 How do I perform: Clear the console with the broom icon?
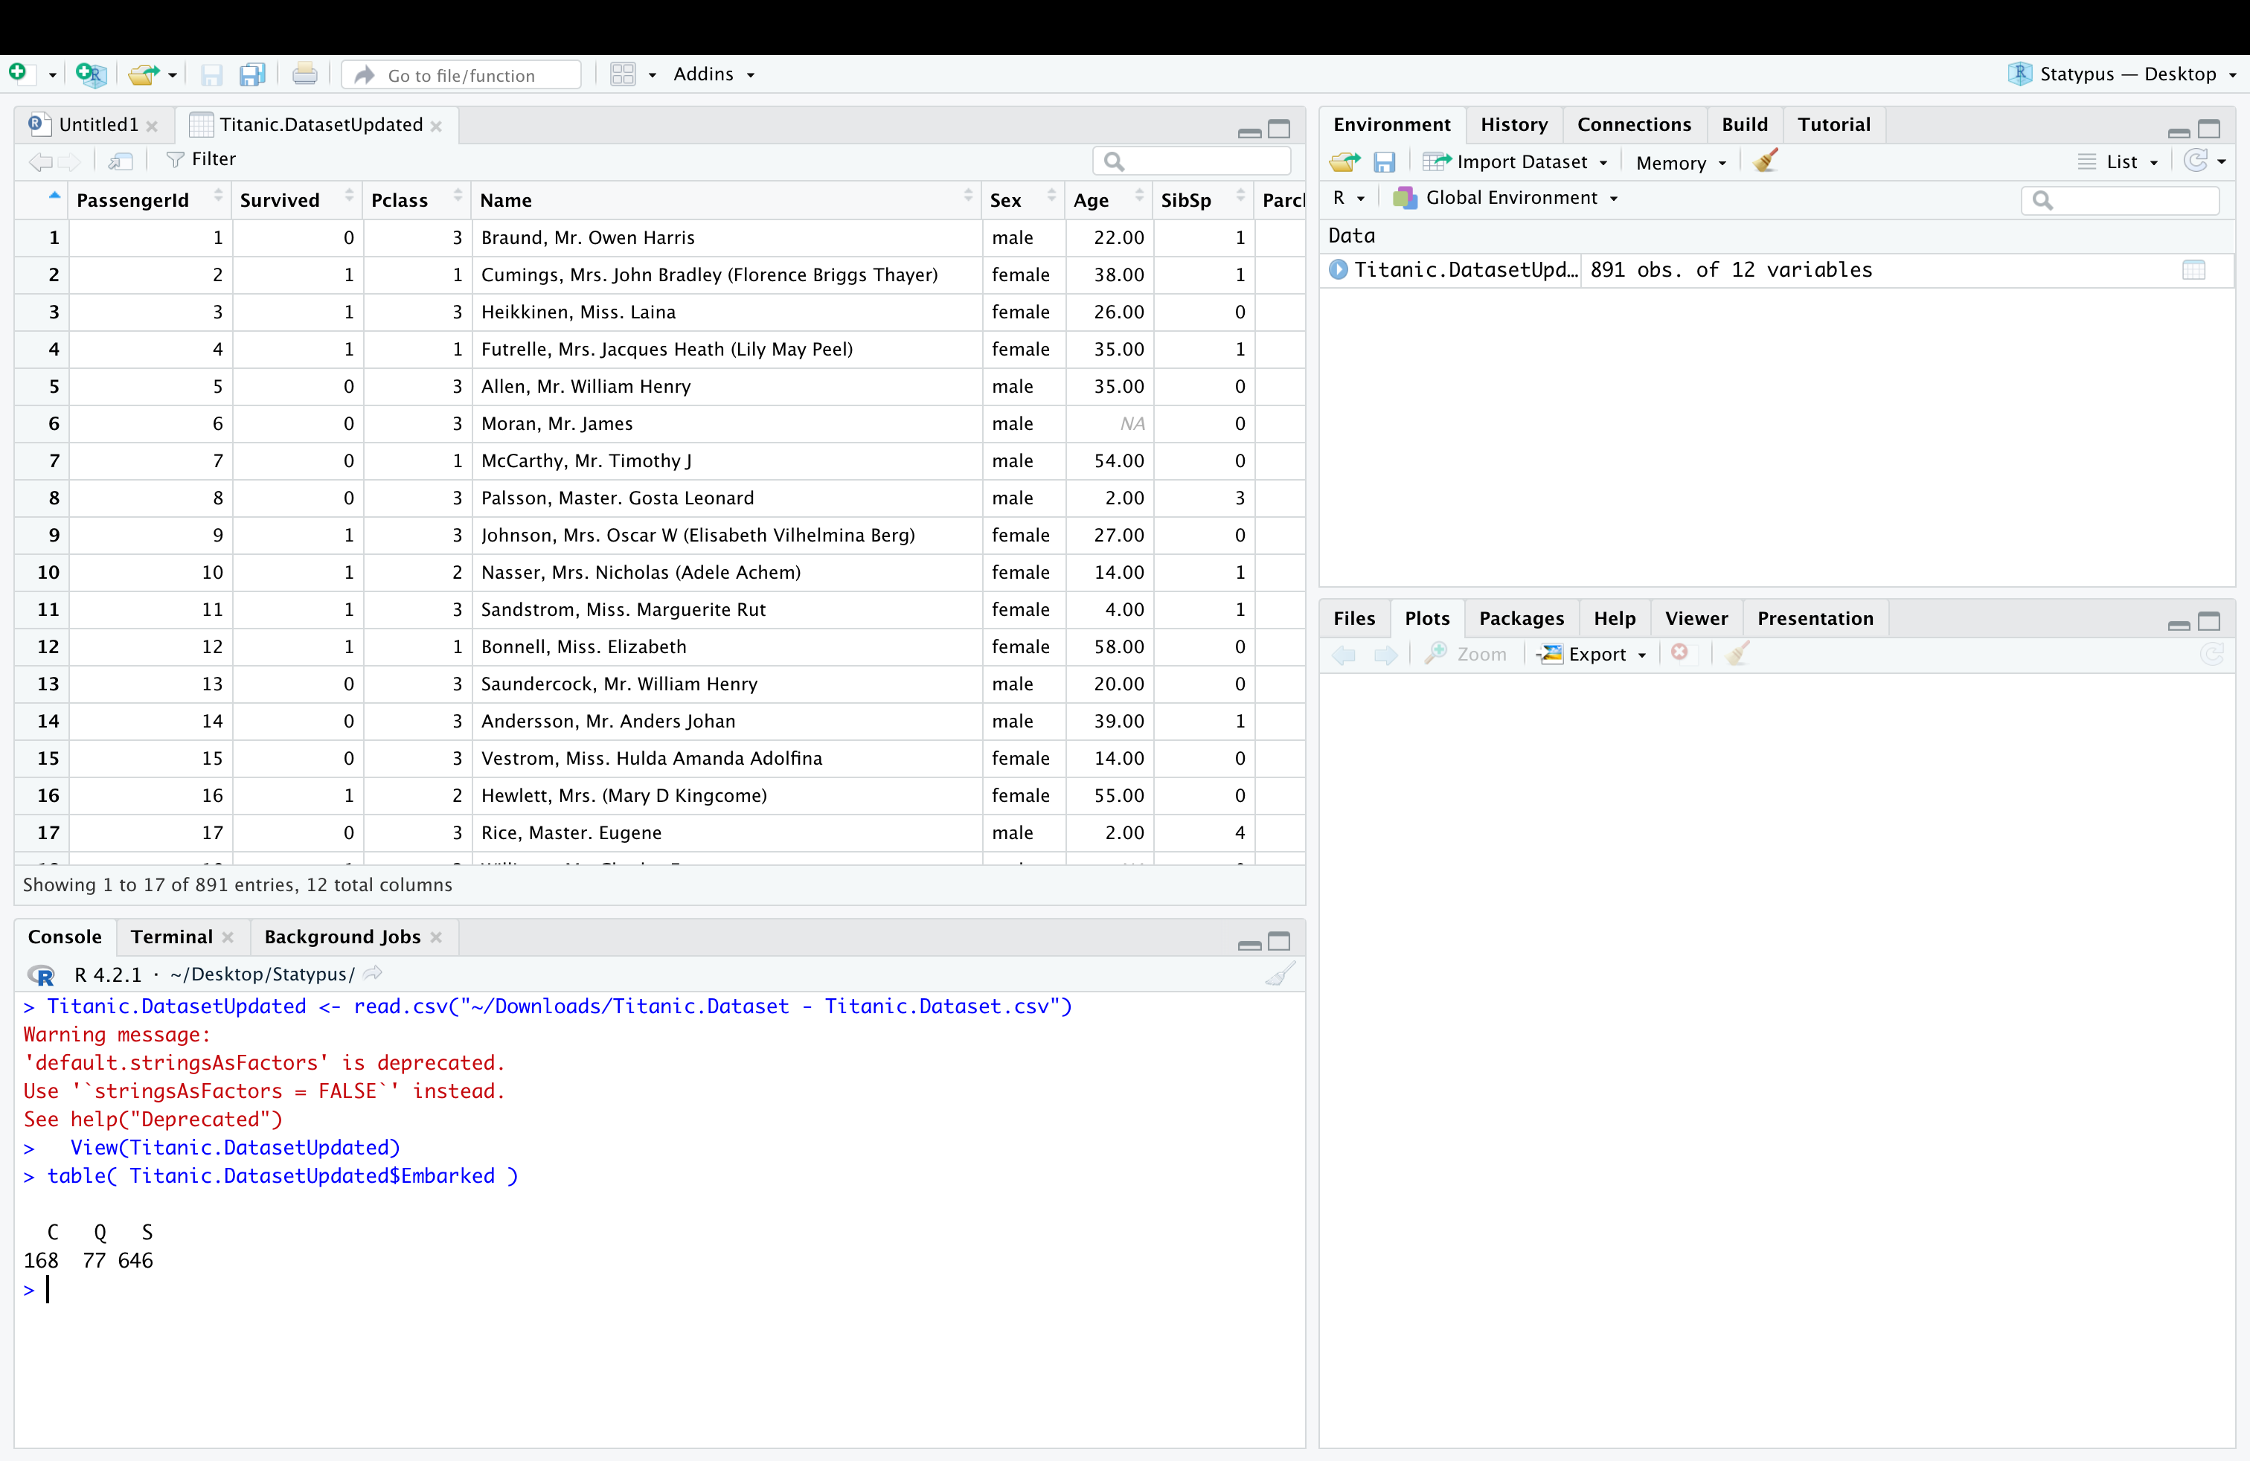click(x=1280, y=974)
